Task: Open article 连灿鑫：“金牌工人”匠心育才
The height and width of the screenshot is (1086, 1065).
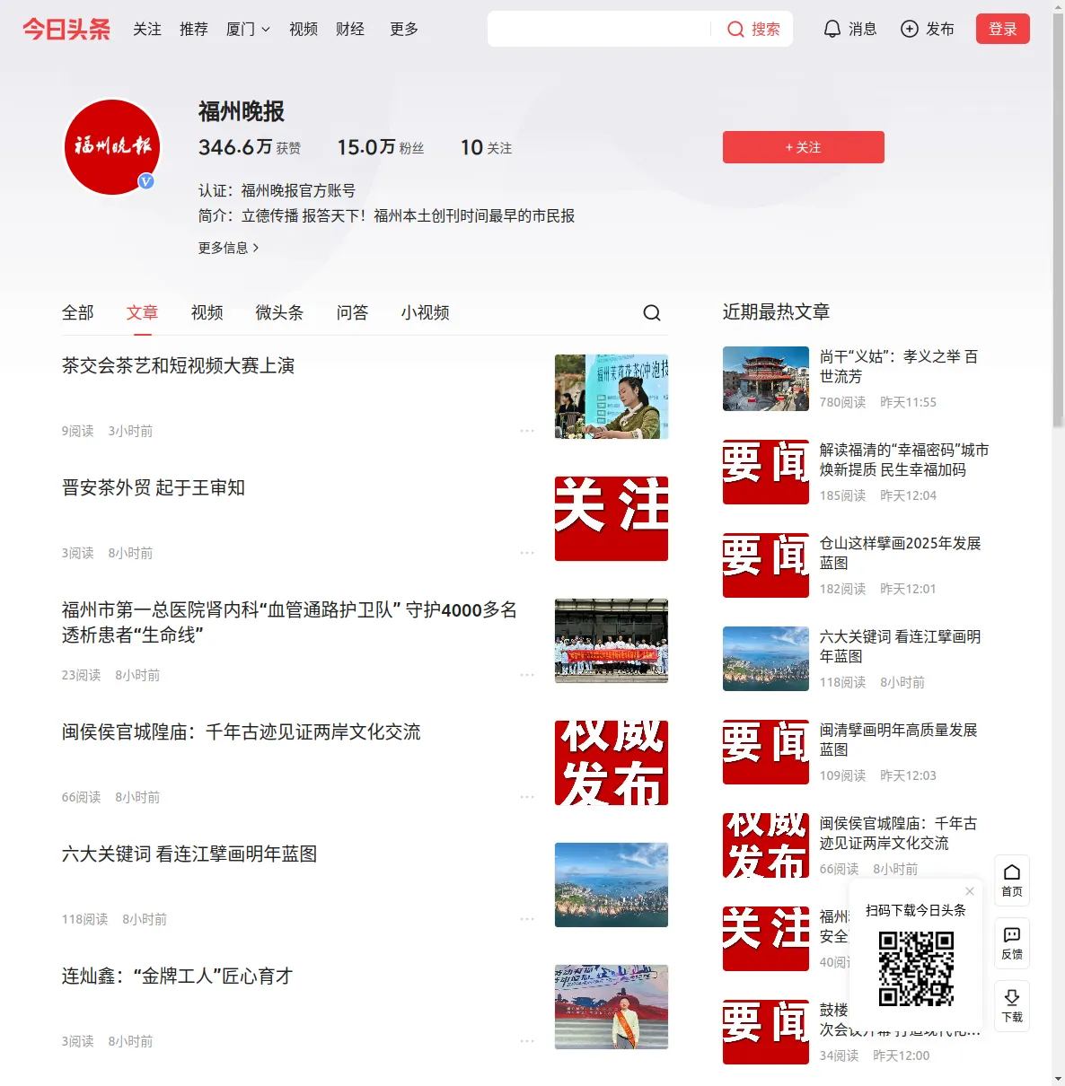Action: coord(178,977)
